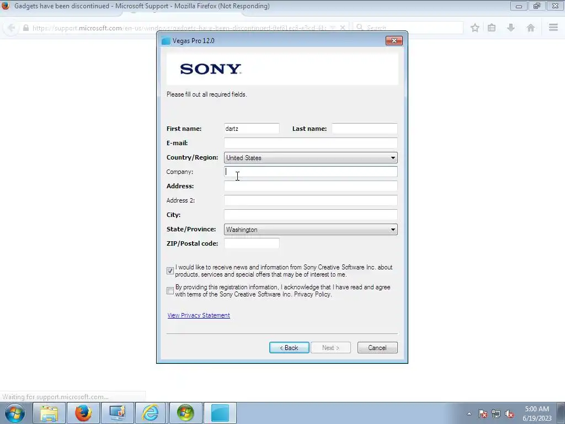
Task: Click the Firefox back arrow
Action: pyautogui.click(x=12, y=28)
